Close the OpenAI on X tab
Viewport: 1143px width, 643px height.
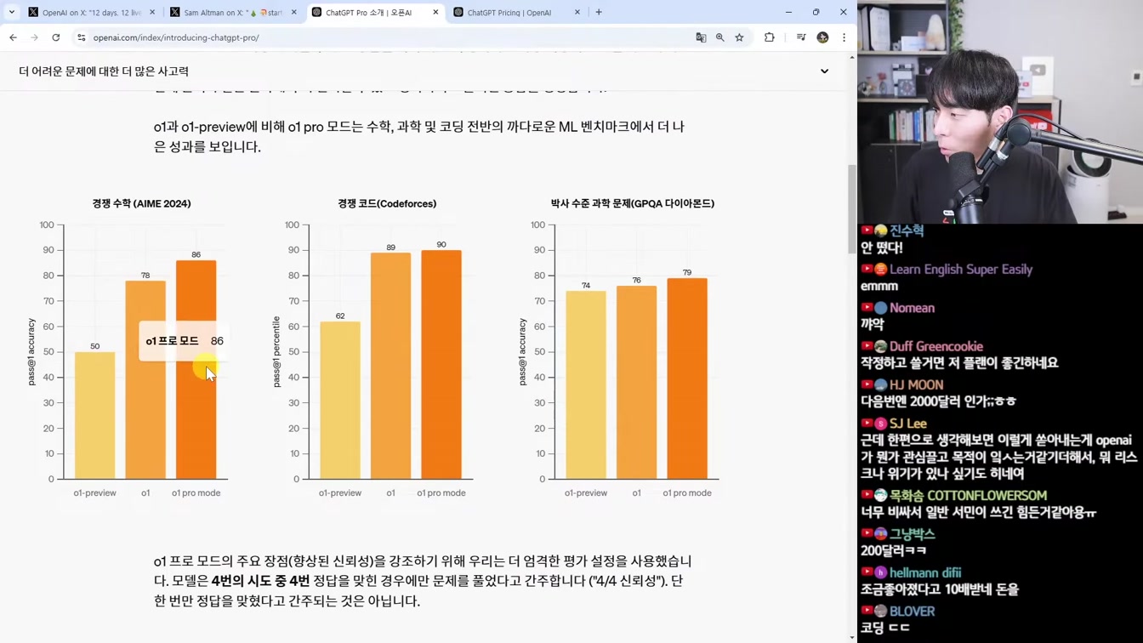152,12
